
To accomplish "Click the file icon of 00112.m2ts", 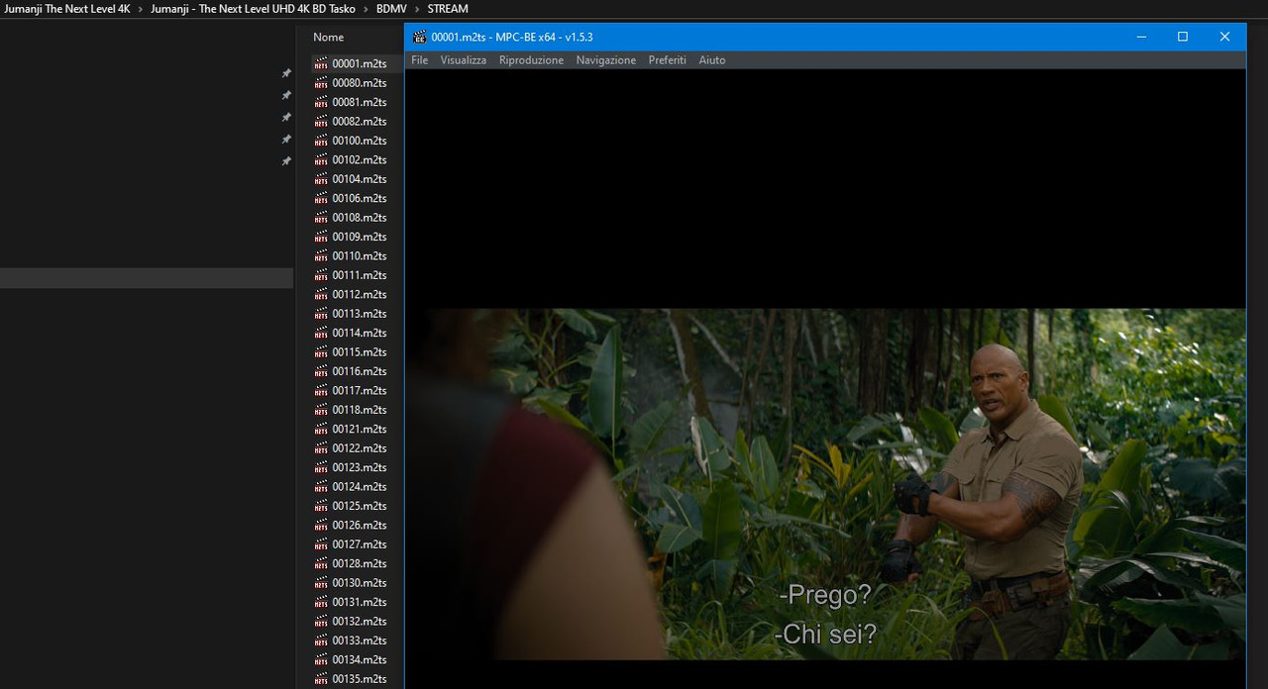I will coord(321,295).
